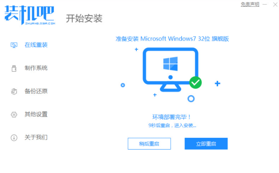Click the 装机吧 logo
Viewport: 279px width, 173px height.
pos(30,15)
